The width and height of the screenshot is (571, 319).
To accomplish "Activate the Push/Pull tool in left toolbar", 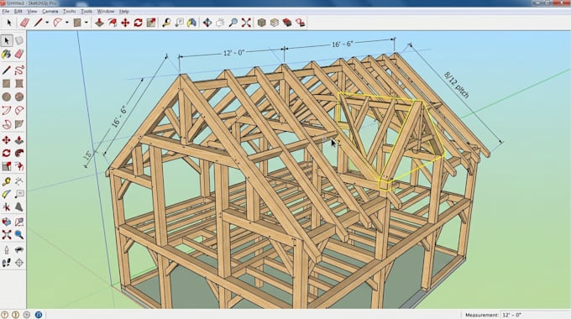I will 19,140.
